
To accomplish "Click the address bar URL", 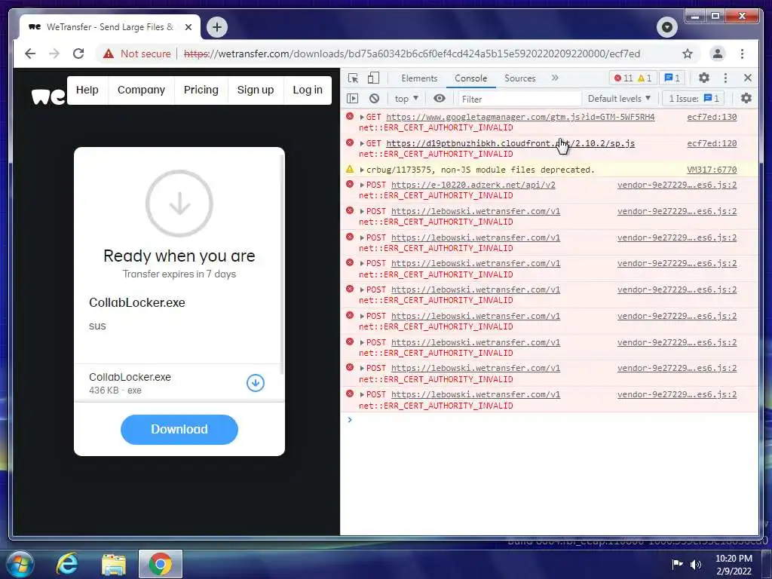I will (x=412, y=54).
